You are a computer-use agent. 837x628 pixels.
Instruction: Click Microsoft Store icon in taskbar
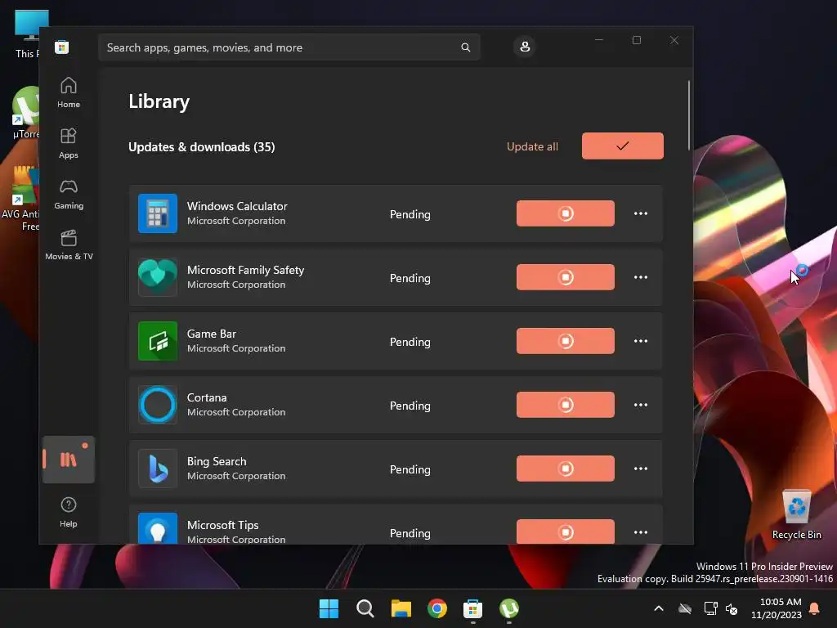coord(473,608)
